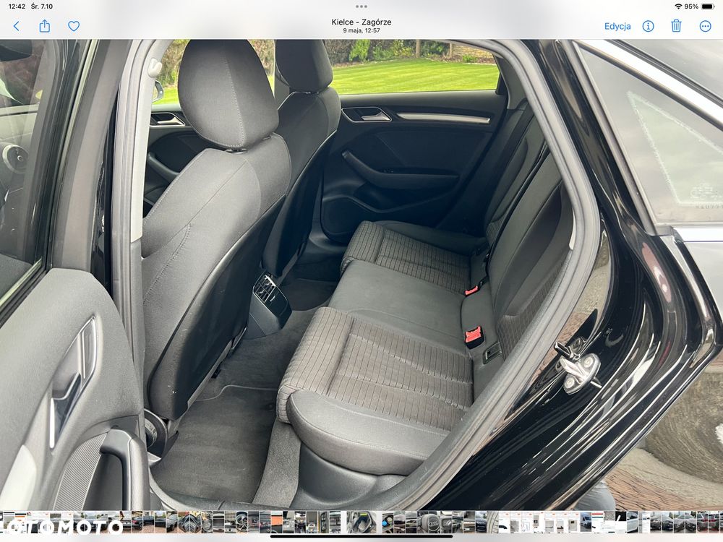Tap the main car back seat photo
This screenshot has width=723, height=542.
pos(361,275)
